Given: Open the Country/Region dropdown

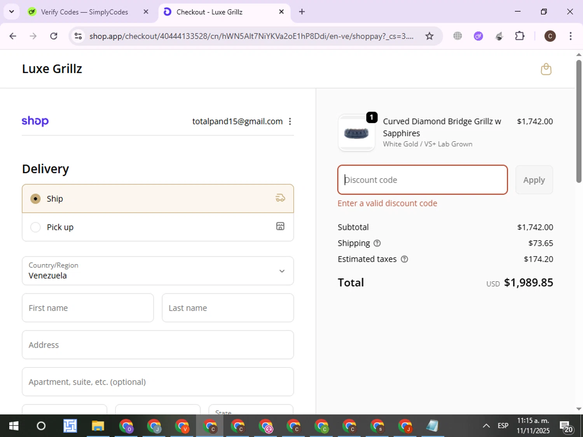Looking at the screenshot, I should click(158, 271).
